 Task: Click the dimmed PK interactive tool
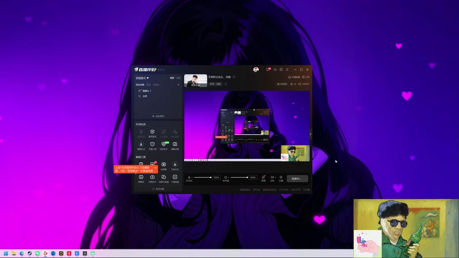164,133
